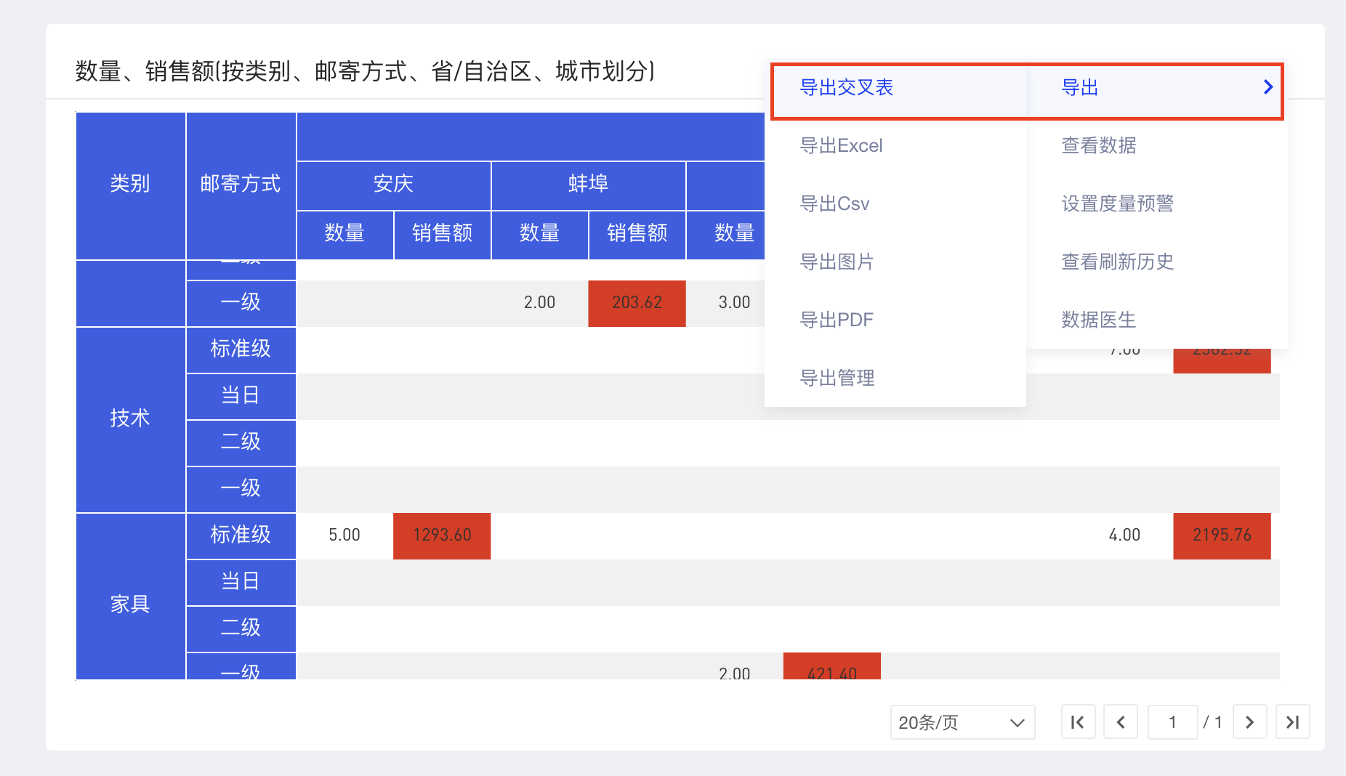Jump to the last page icon

[1293, 722]
